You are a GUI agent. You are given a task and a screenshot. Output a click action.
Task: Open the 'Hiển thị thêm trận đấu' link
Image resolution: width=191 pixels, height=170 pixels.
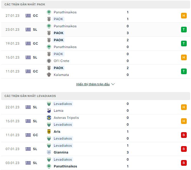point(93,84)
